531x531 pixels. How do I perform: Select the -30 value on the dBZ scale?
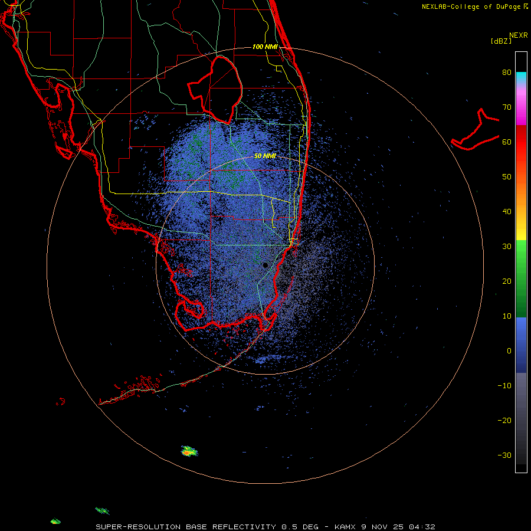point(504,455)
